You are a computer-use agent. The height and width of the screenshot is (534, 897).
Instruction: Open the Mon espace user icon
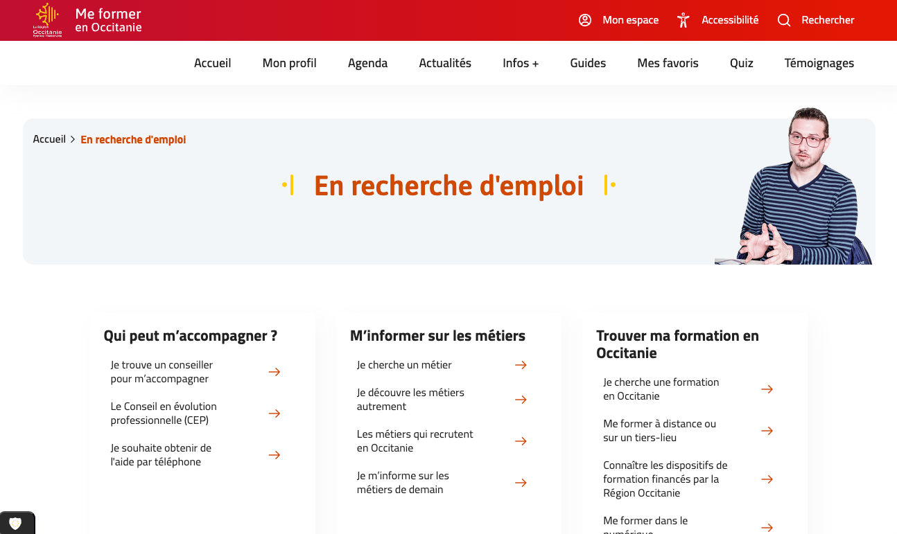[585, 20]
